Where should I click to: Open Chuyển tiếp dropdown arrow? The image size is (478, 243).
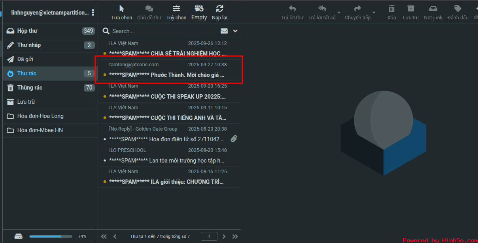(374, 13)
